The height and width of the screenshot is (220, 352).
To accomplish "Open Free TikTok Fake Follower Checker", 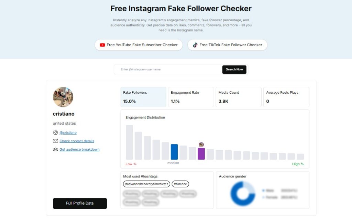I will 228,45.
